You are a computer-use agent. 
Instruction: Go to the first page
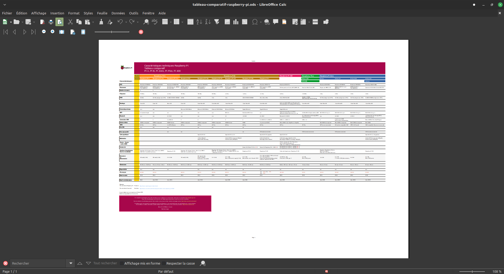click(6, 32)
